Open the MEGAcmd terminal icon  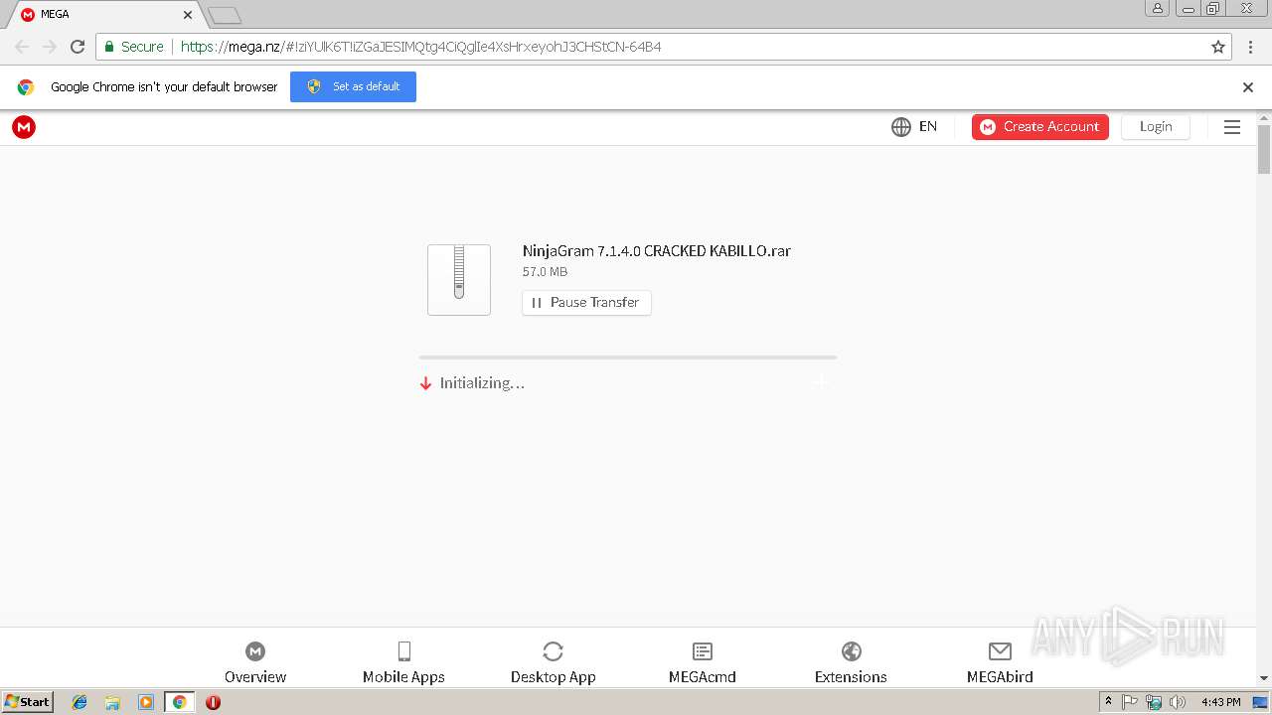703,651
